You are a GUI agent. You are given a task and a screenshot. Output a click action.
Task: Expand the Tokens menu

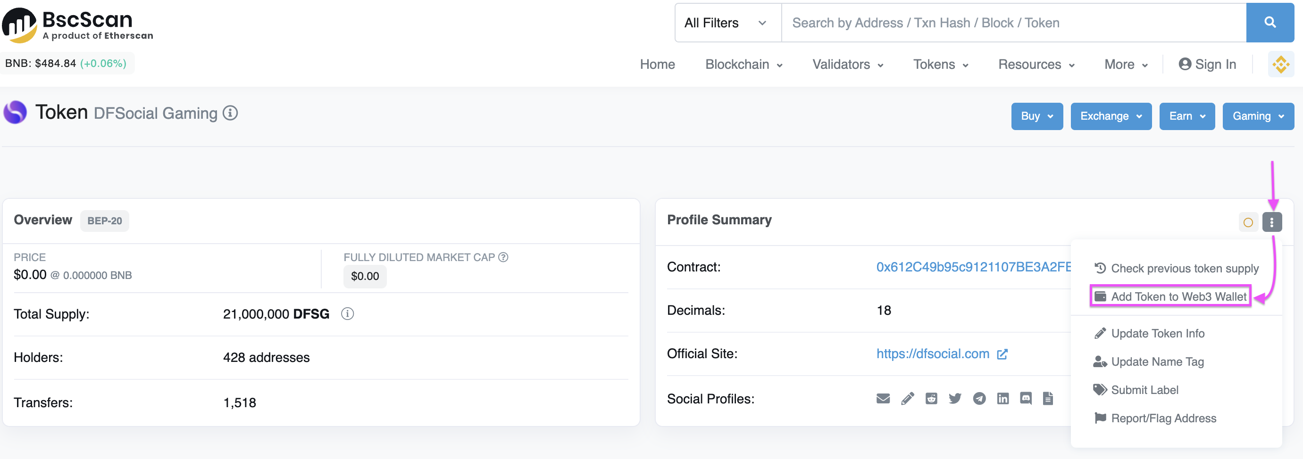(x=941, y=65)
